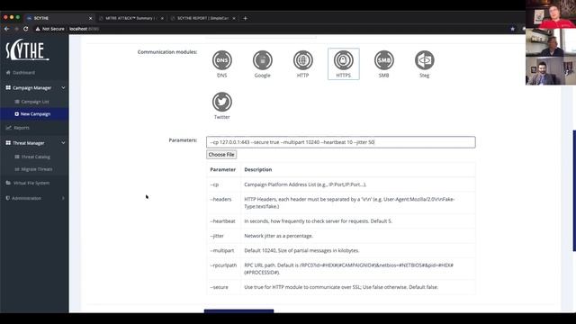Click the --headers parameter cell
Viewport: 576px width, 324px height.
click(223, 202)
